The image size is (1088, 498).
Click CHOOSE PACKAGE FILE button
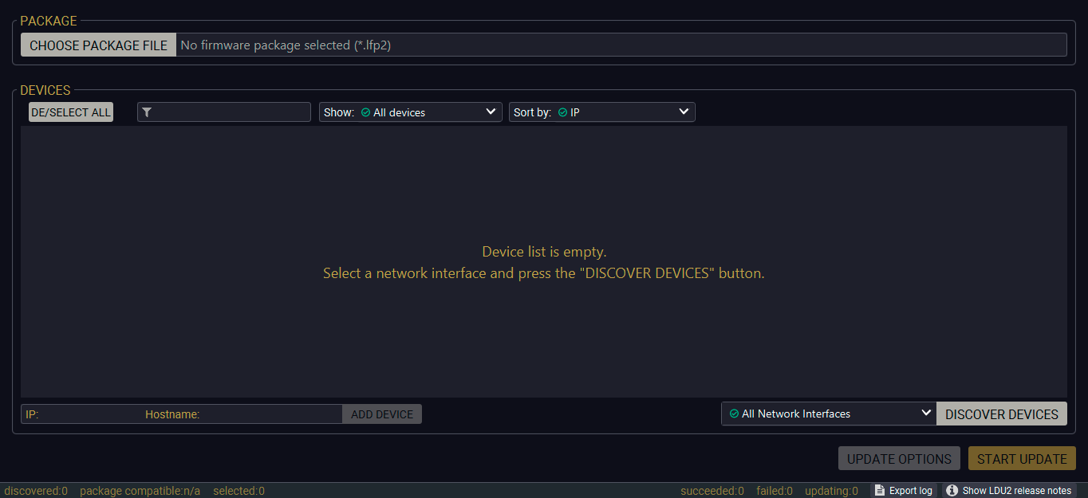(x=98, y=45)
